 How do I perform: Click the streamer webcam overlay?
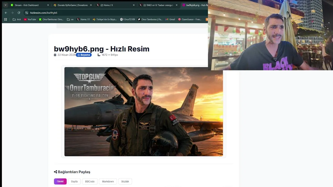coord(271,35)
